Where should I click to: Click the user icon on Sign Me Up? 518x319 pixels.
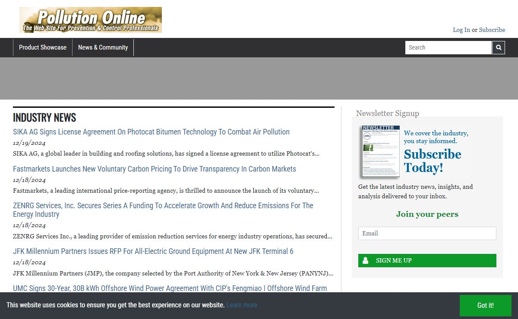point(366,260)
